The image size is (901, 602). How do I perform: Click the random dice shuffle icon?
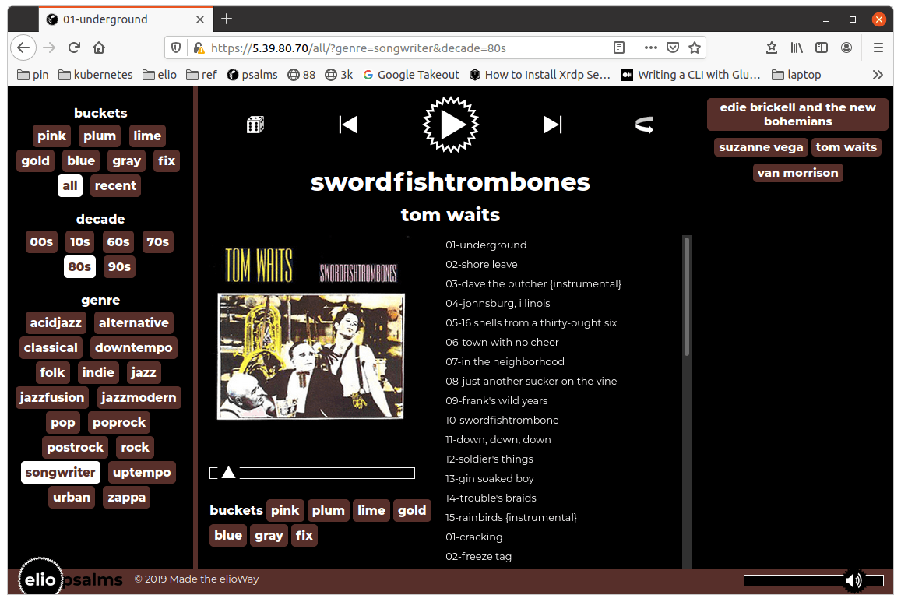(x=255, y=125)
